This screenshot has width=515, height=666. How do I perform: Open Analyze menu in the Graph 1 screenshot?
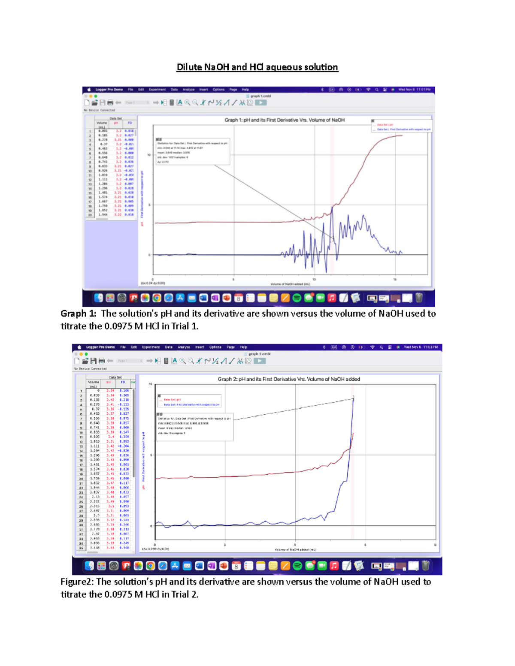click(188, 90)
